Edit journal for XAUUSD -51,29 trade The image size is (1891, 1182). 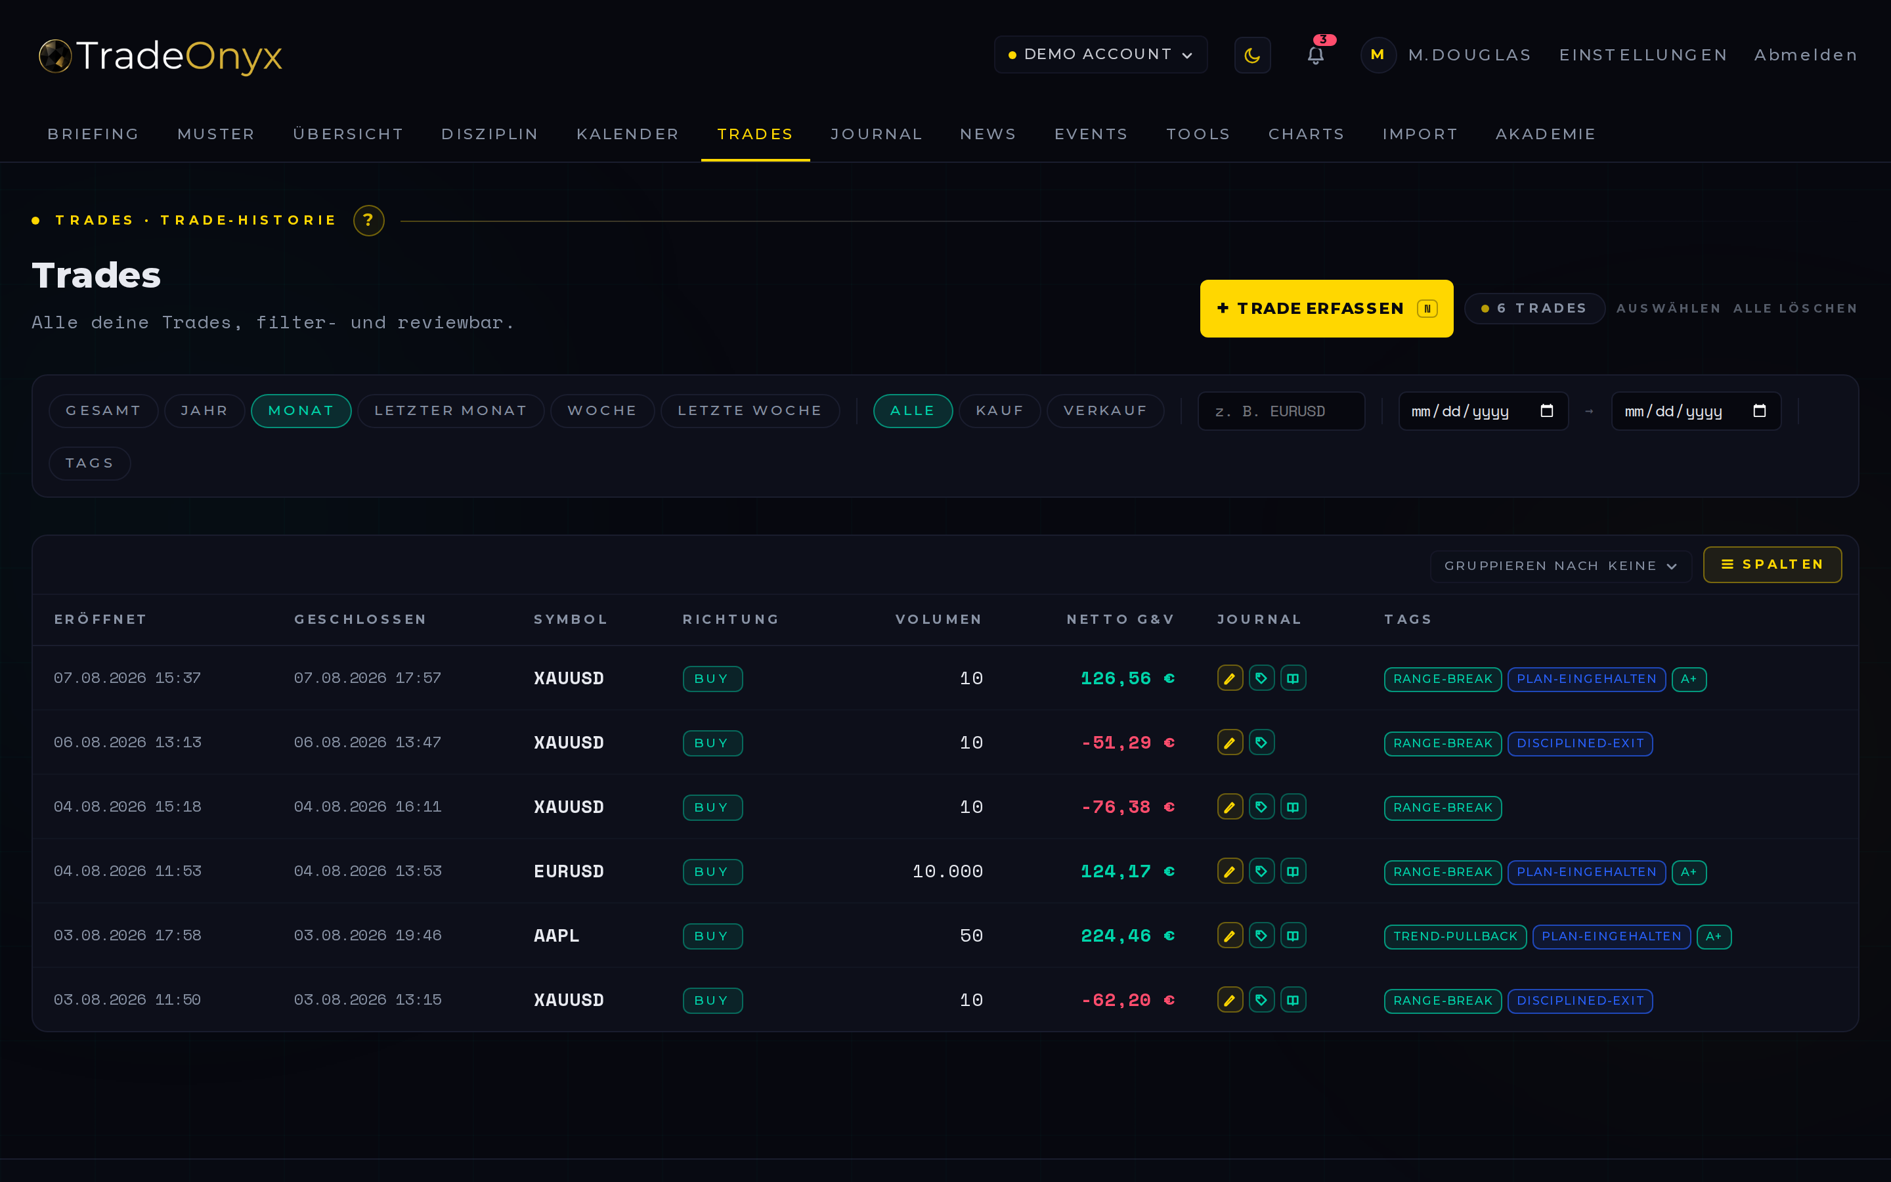[x=1230, y=743]
